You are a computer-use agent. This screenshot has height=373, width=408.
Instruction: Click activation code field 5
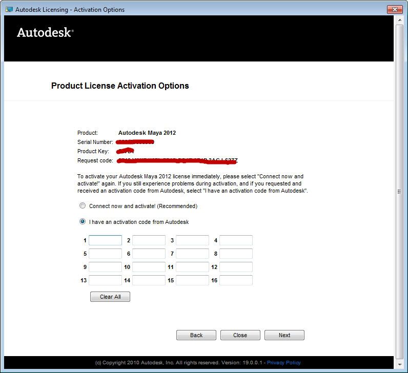[105, 253]
